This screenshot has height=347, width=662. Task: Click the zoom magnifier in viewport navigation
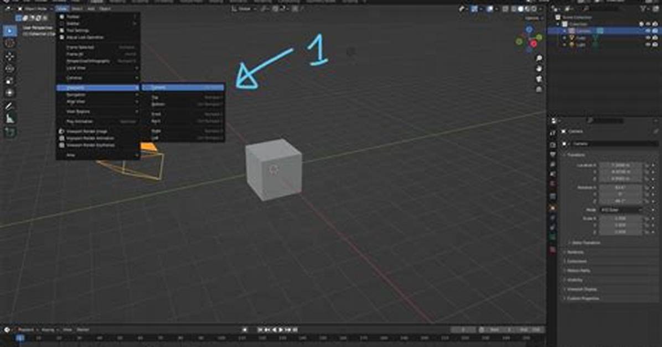pyautogui.click(x=539, y=58)
